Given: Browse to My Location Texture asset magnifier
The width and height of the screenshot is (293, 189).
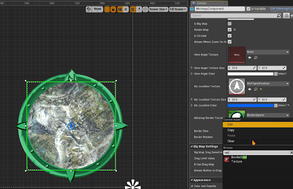Looking at the screenshot, I should point(255,89).
